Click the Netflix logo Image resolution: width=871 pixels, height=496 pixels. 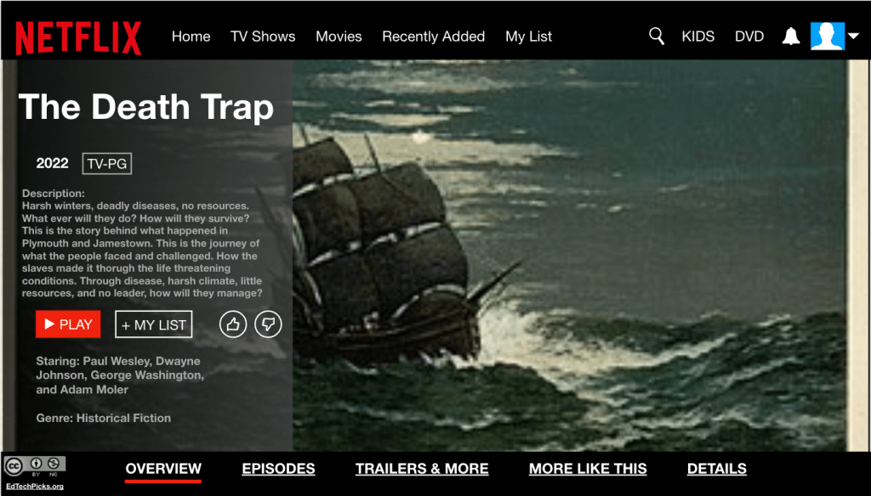point(78,37)
